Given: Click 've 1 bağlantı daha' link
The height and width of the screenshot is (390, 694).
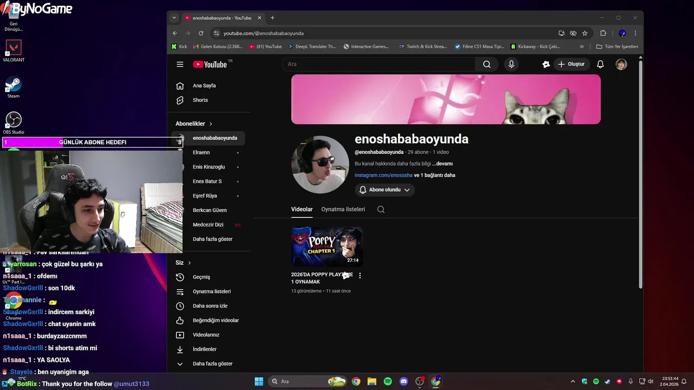Looking at the screenshot, I should pos(434,175).
